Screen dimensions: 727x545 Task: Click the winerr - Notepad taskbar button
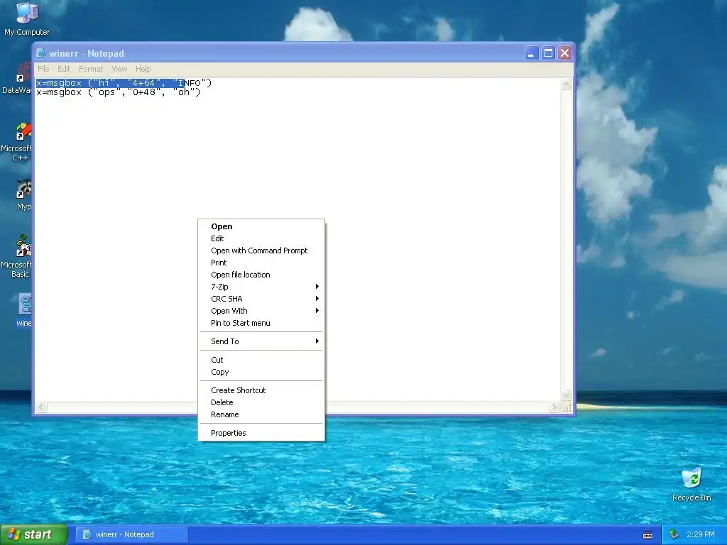131,534
